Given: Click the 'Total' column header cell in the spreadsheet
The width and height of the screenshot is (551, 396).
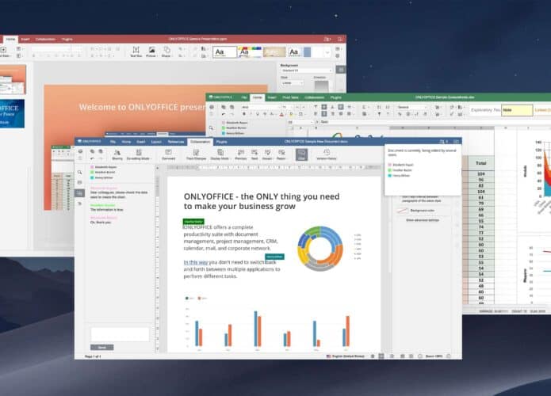Looking at the screenshot, I should (481, 163).
